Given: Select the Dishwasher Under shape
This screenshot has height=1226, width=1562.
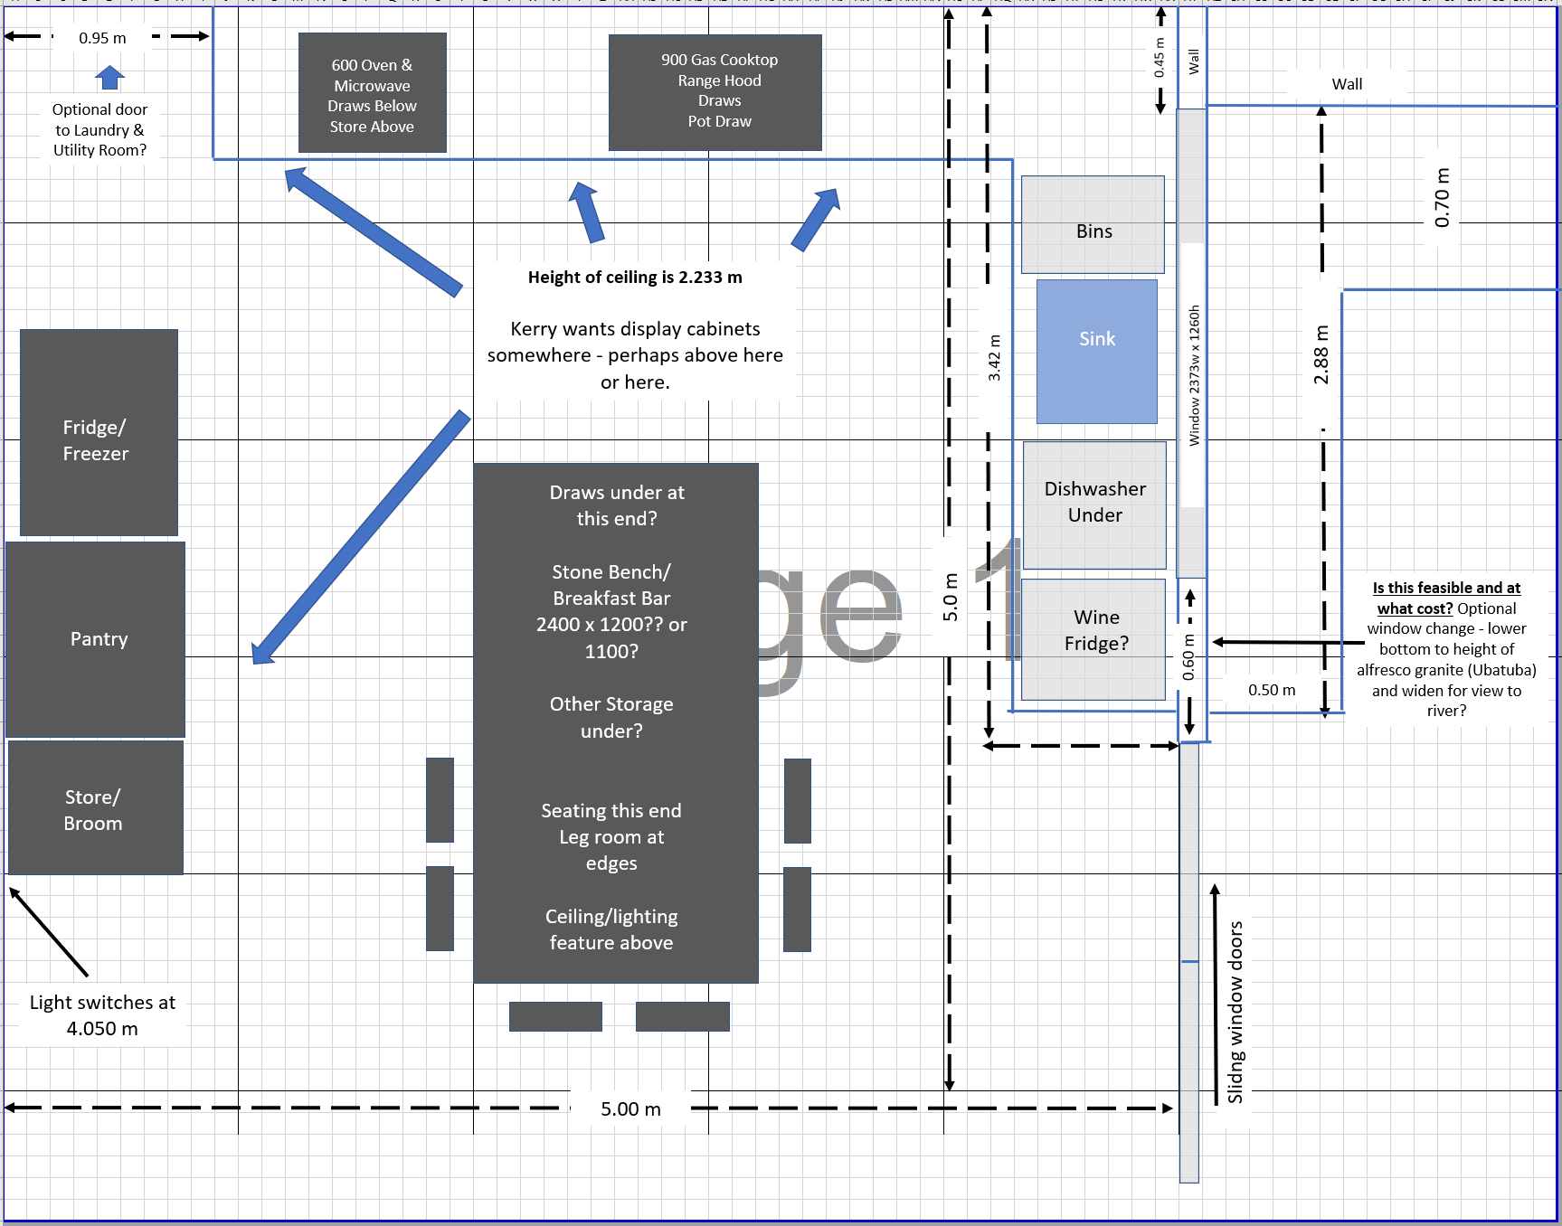Looking at the screenshot, I should coord(1094,505).
